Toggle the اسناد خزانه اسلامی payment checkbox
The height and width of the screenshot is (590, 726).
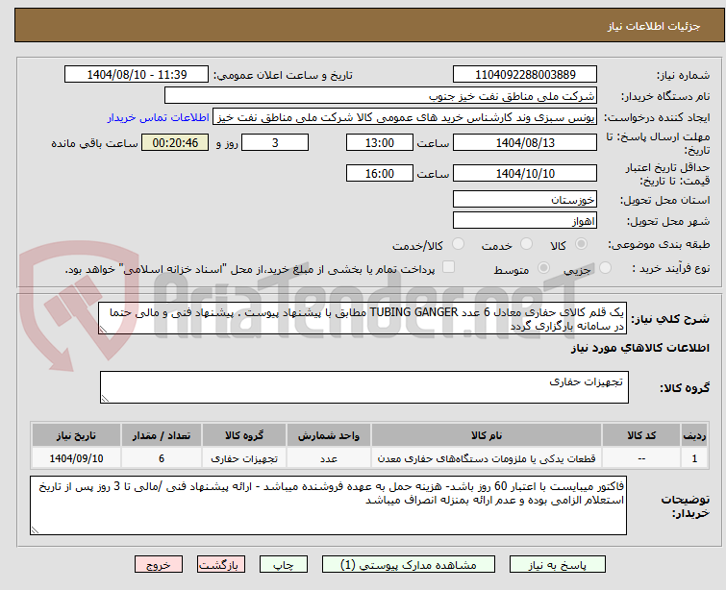point(448,267)
